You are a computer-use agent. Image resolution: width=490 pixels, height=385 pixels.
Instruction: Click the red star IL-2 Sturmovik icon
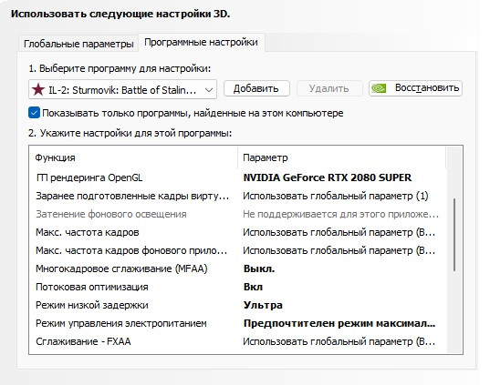(38, 90)
